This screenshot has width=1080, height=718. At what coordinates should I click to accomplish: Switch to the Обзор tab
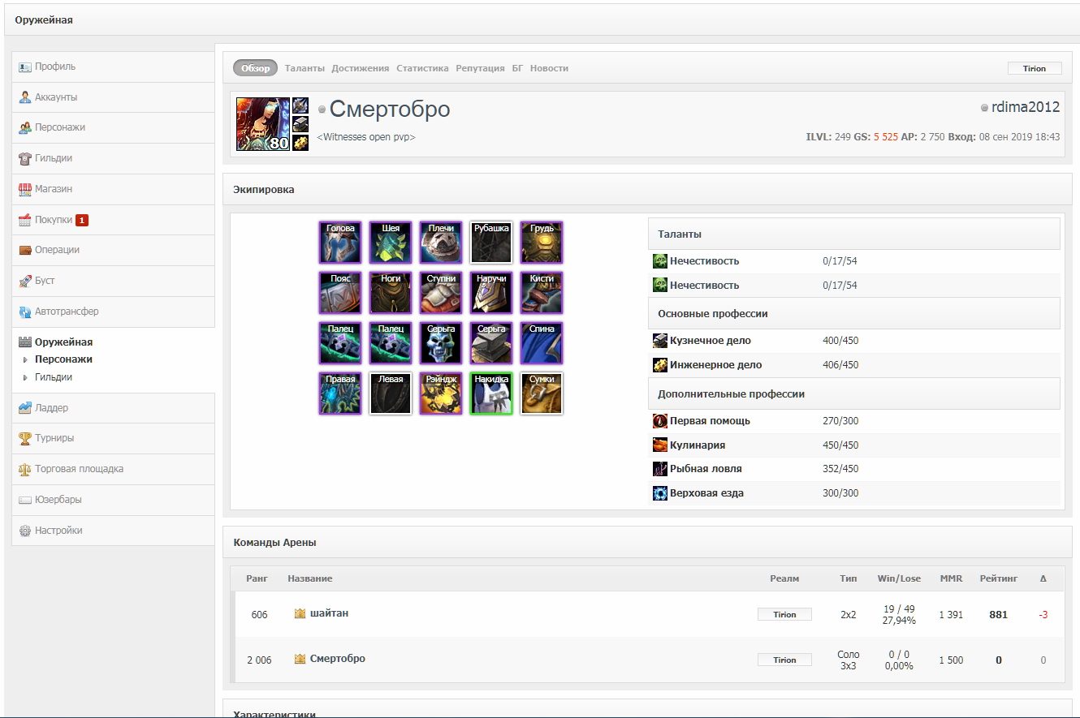[x=255, y=68]
